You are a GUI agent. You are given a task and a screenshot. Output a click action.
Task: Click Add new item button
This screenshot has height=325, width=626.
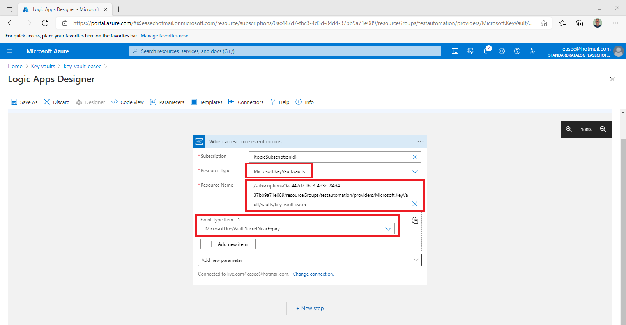[x=228, y=244]
